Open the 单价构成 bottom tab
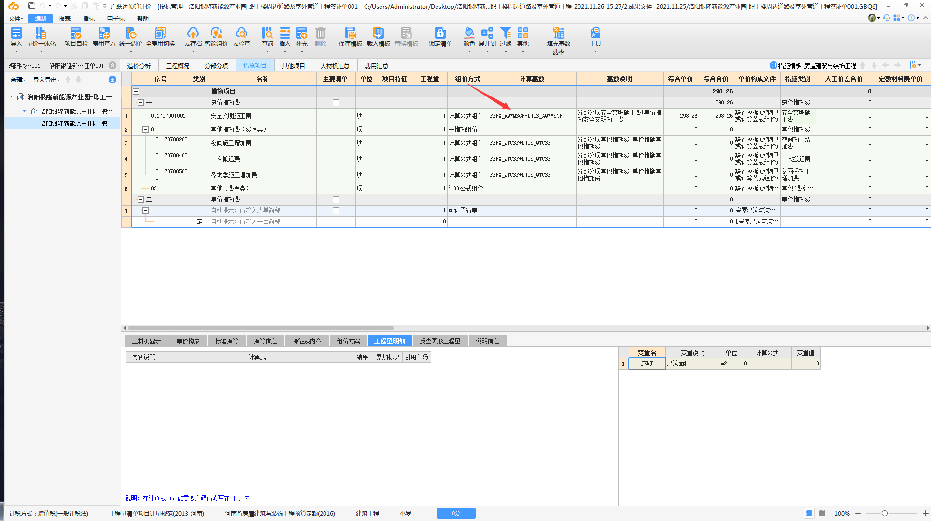The image size is (931, 521). pos(188,341)
